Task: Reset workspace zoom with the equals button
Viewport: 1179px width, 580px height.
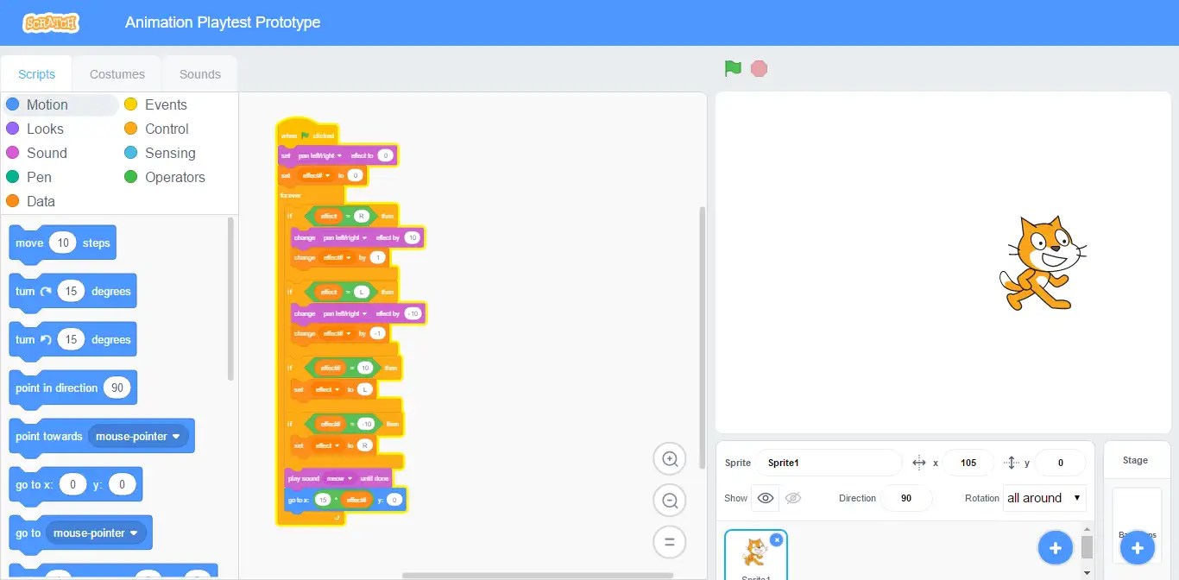Action: click(670, 542)
